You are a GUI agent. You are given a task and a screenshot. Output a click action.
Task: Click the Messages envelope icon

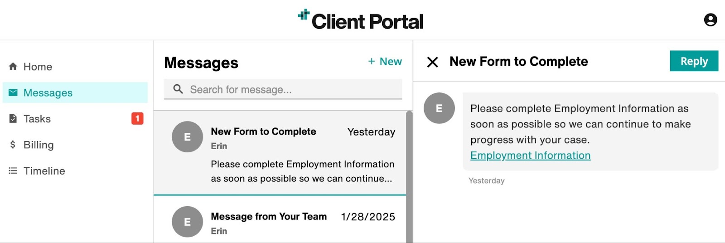(x=13, y=92)
